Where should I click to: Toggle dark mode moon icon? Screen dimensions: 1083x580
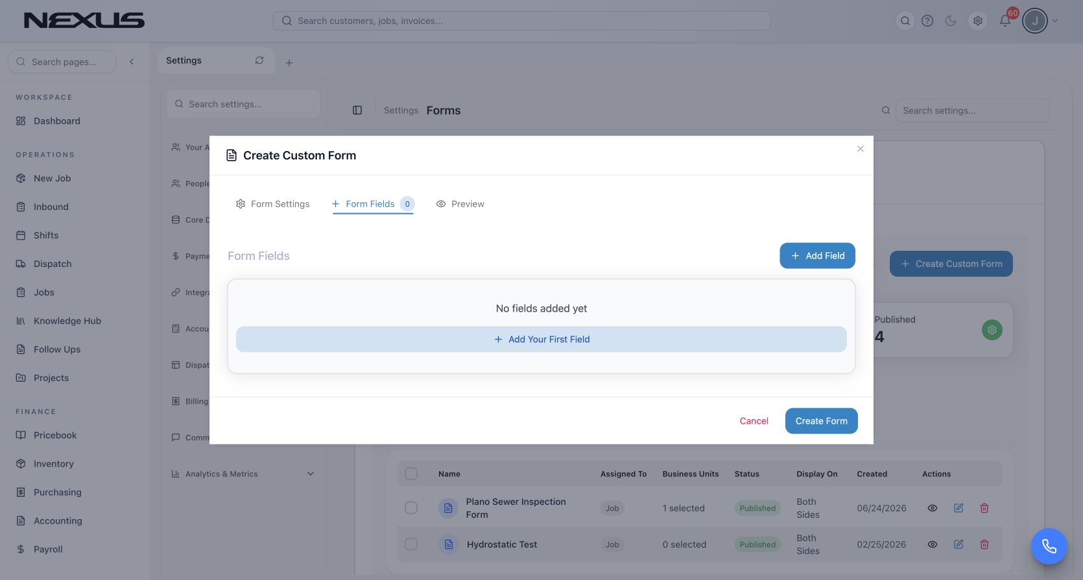(x=951, y=21)
